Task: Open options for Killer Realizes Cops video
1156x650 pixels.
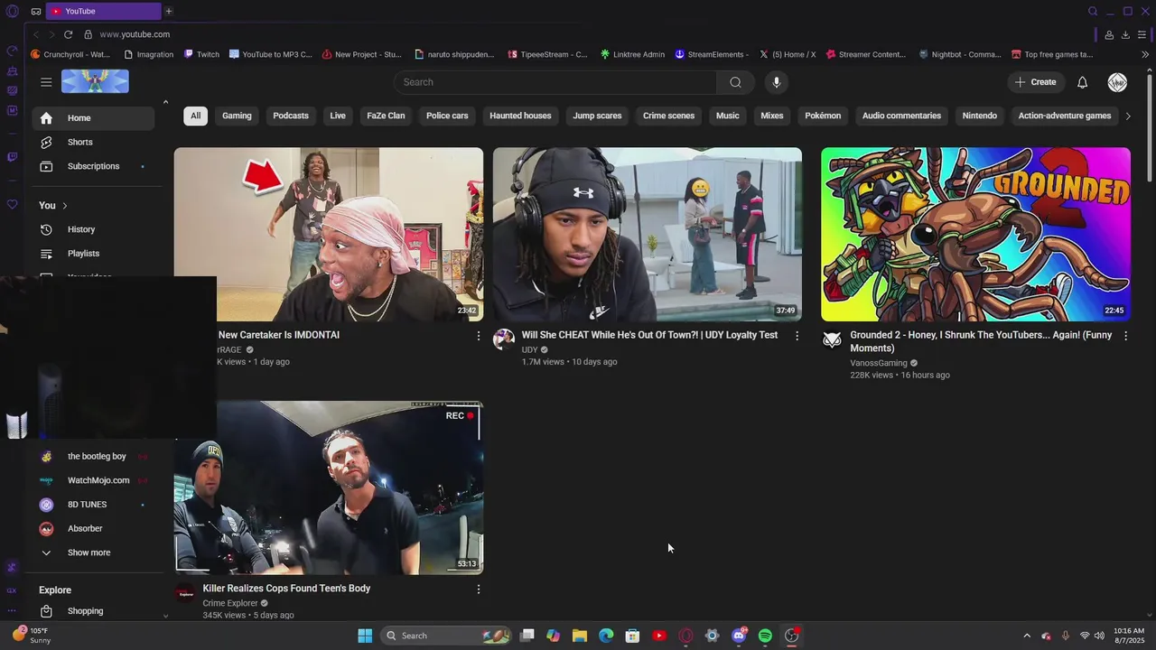Action: tap(478, 589)
